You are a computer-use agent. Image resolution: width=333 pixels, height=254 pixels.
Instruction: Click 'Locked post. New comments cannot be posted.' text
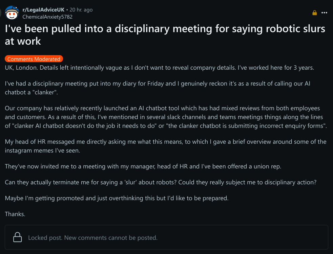coord(93,238)
